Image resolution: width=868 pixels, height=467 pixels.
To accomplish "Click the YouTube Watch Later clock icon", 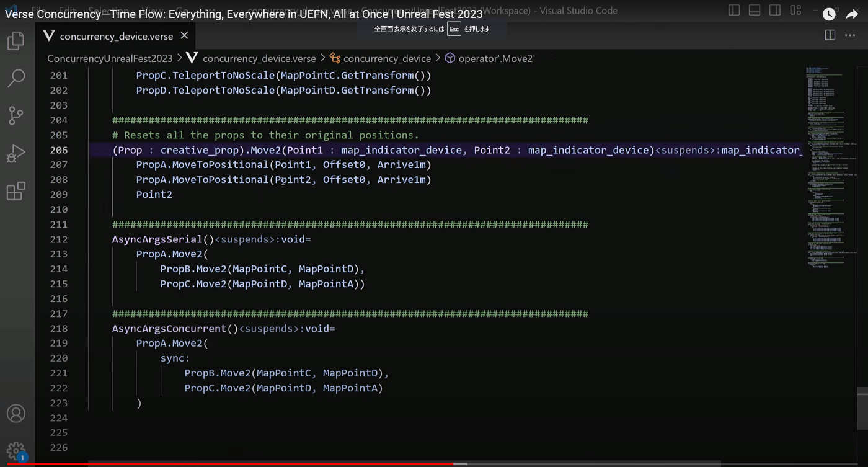I will tap(829, 14).
